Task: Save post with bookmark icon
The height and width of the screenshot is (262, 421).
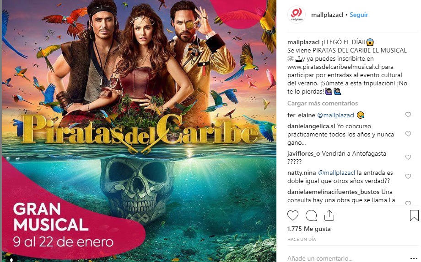Action: click(x=414, y=215)
